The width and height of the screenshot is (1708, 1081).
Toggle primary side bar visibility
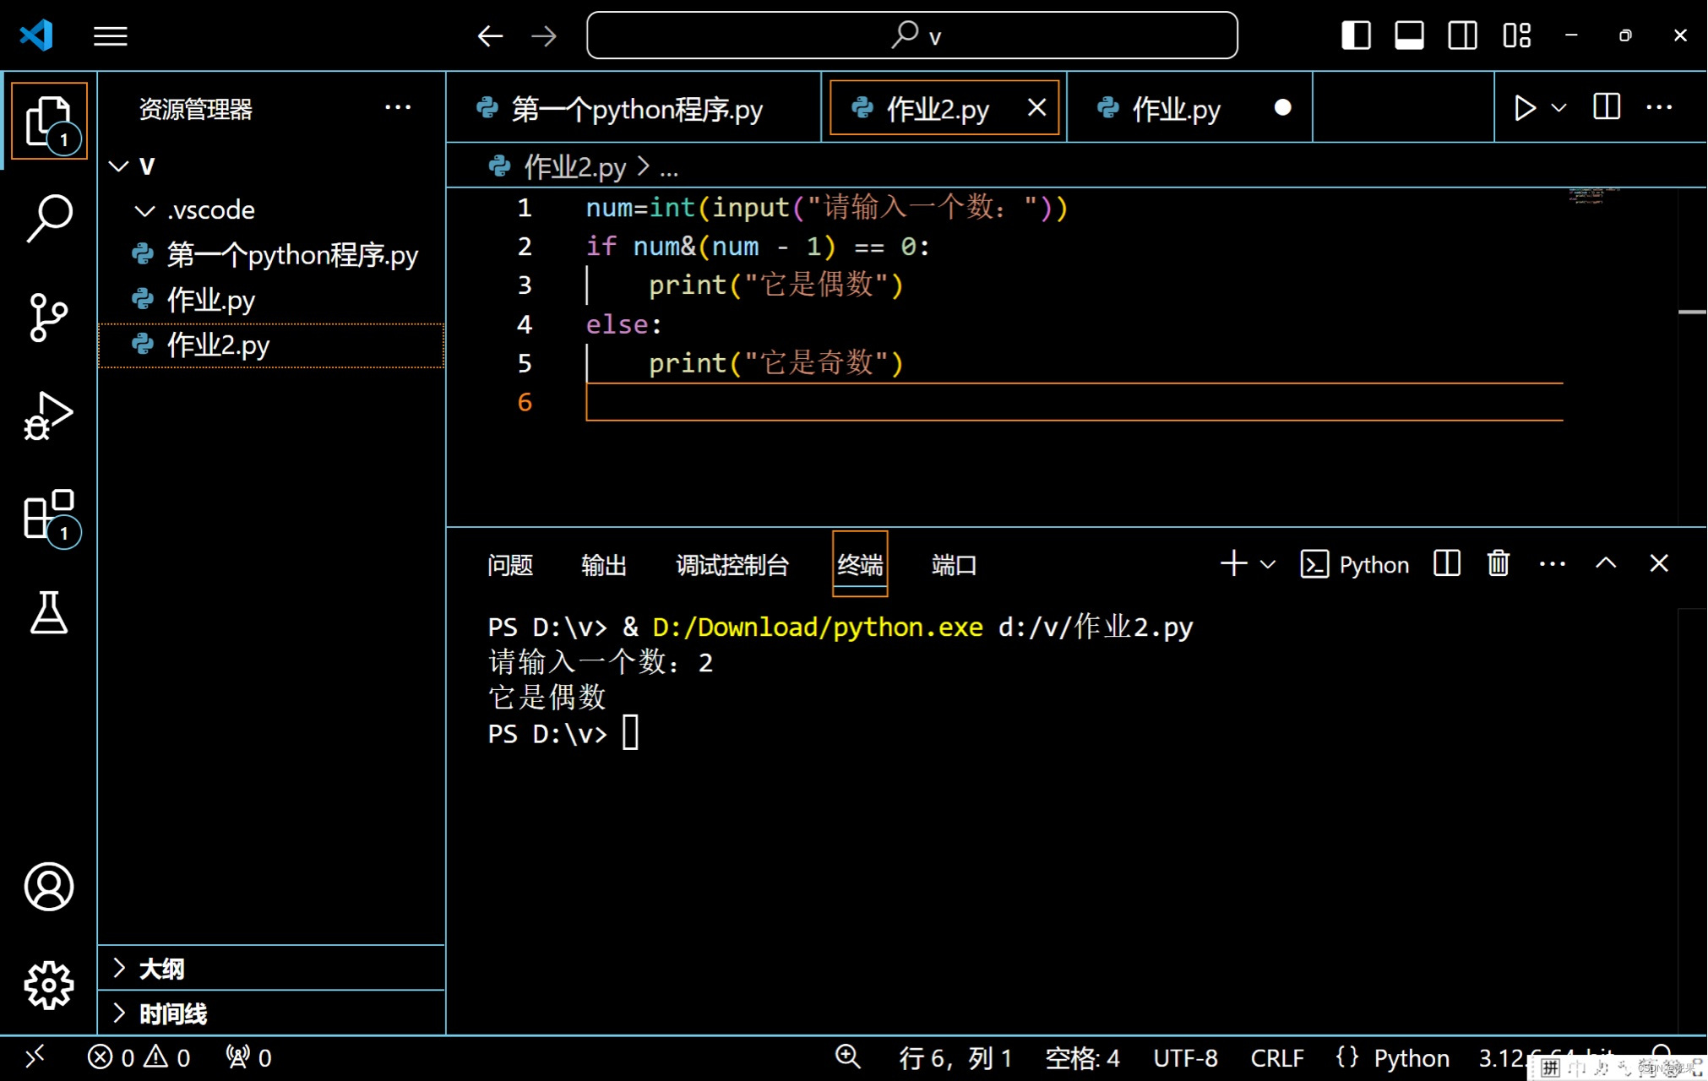pyautogui.click(x=1356, y=35)
